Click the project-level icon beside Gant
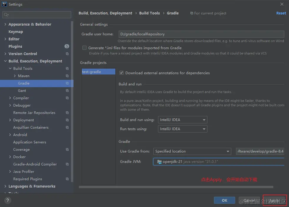 pos(67,91)
